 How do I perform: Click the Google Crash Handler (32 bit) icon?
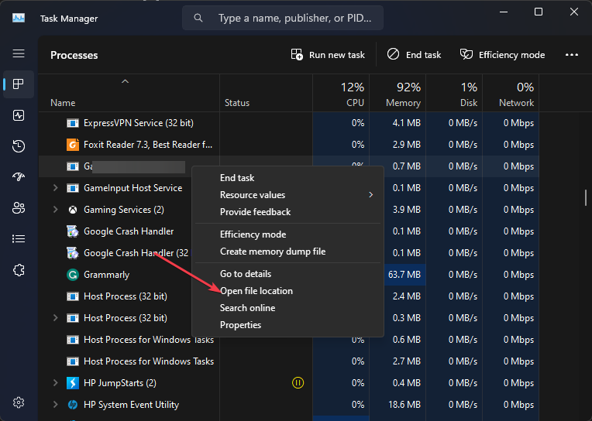(73, 253)
